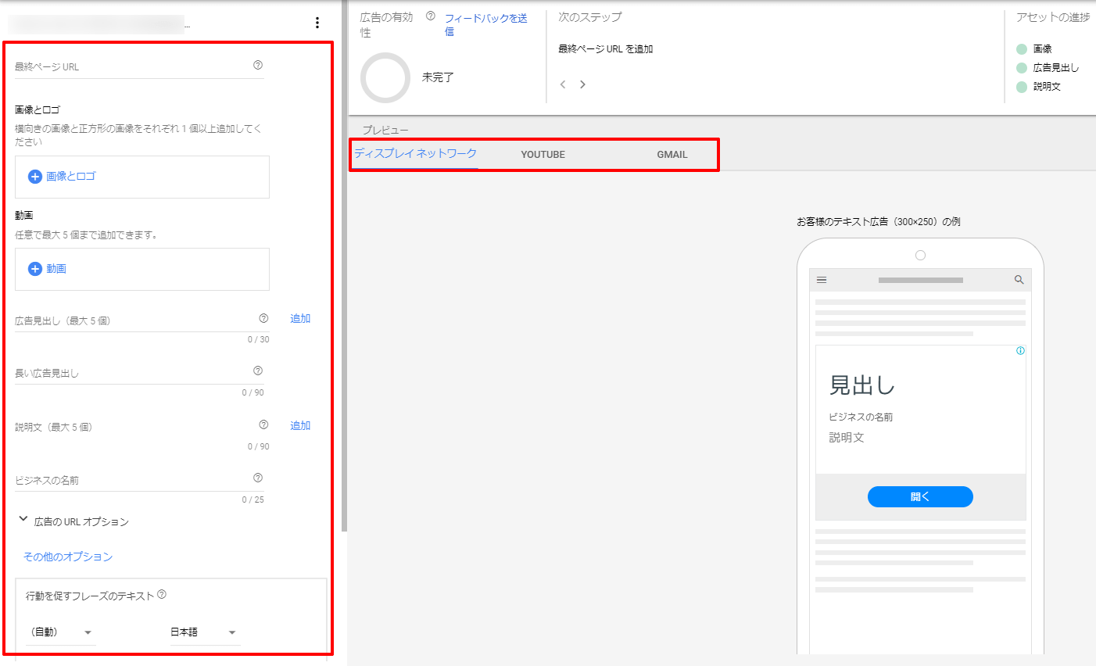The height and width of the screenshot is (666, 1096).
Task: Go to previous next-step suggestion arrow
Action: 563,84
